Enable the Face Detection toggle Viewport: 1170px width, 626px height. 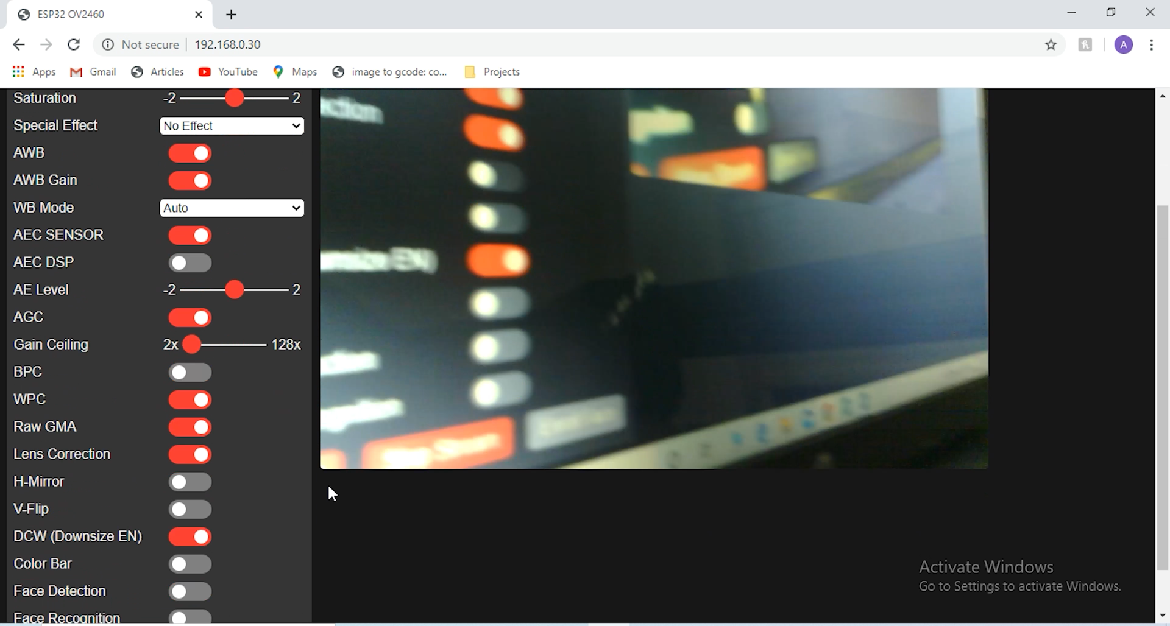tap(190, 591)
